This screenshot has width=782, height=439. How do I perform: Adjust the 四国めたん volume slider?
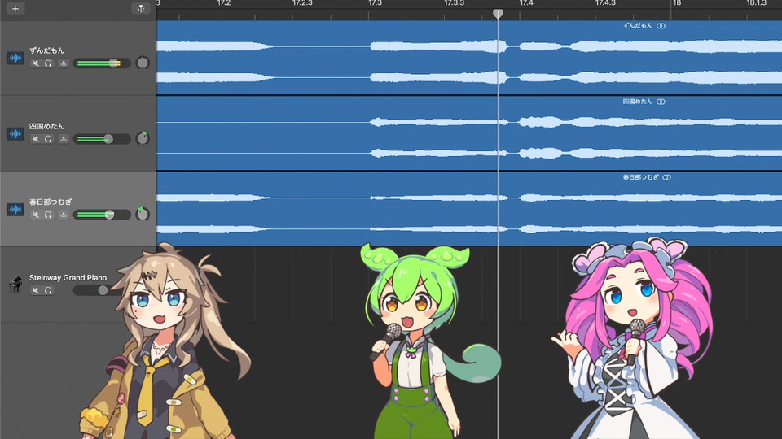[x=102, y=139]
